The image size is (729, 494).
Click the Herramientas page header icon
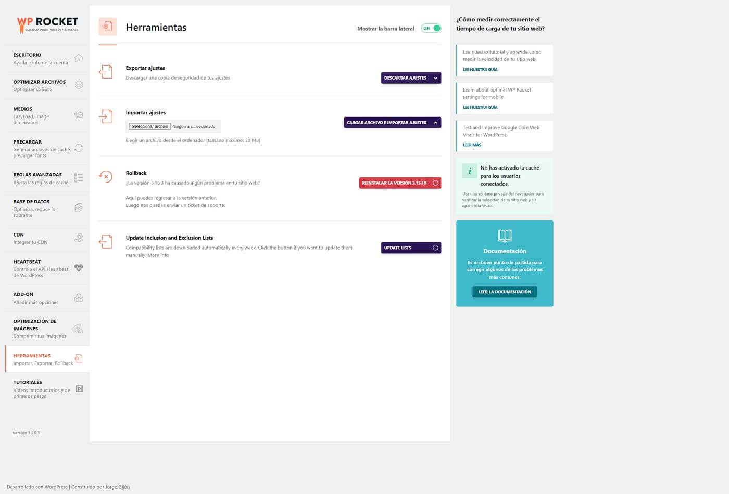pyautogui.click(x=108, y=27)
